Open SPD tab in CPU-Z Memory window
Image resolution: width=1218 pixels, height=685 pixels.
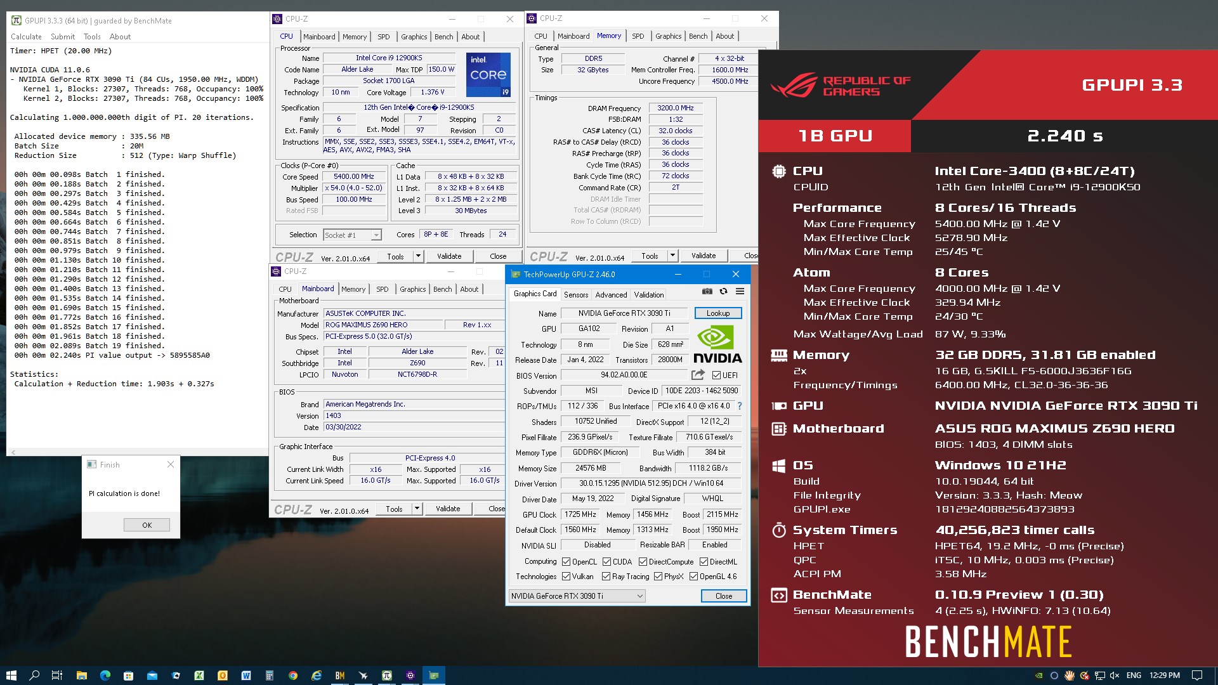pos(638,36)
